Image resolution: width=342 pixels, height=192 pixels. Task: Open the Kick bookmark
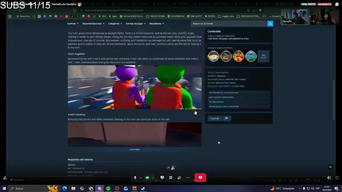click(102, 16)
